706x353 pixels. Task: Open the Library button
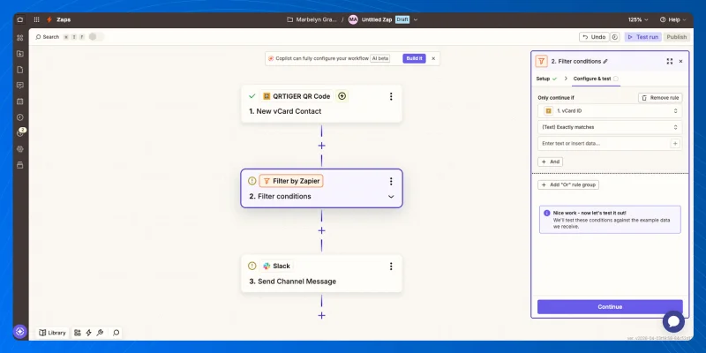pos(53,333)
